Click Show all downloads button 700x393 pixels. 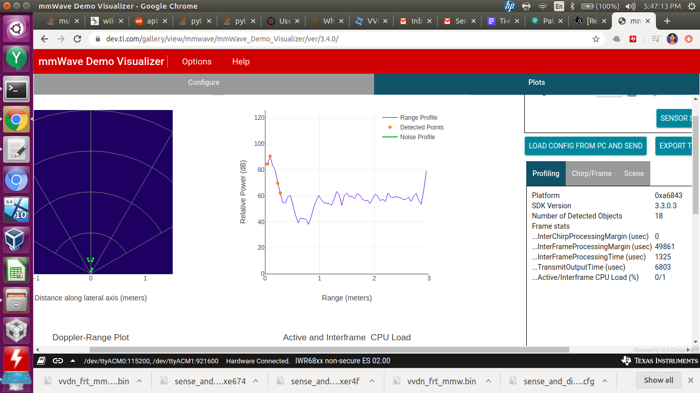[658, 380]
